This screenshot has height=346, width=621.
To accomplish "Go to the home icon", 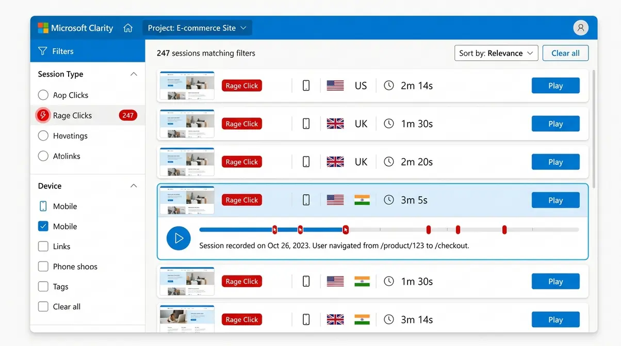I will [128, 28].
